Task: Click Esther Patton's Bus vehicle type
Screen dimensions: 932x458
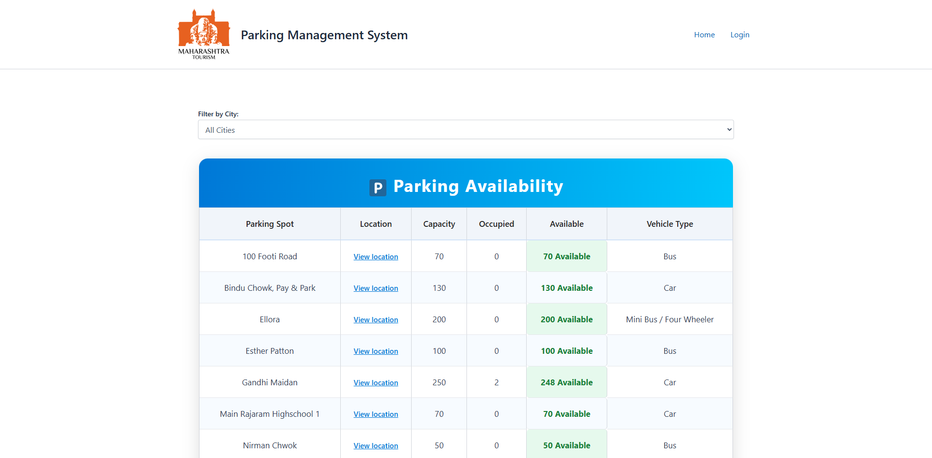Action: tap(670, 351)
